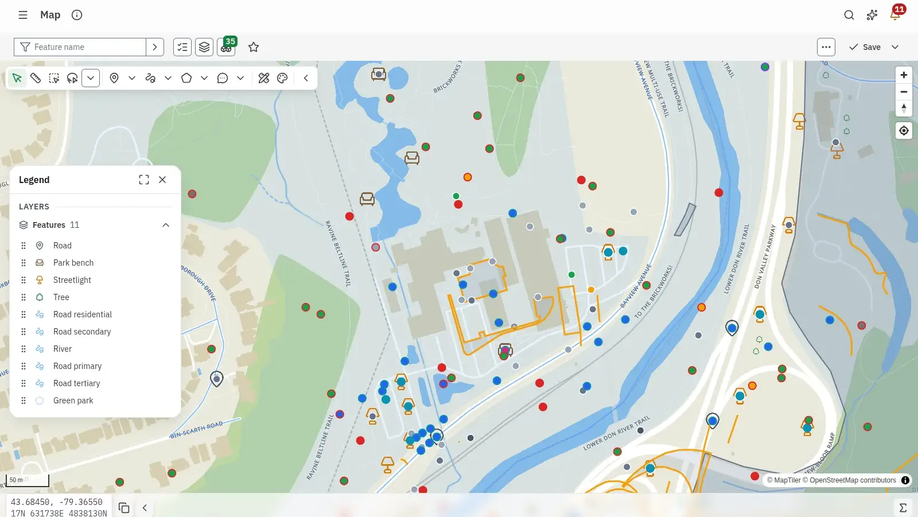Viewport: 918px width, 517px height.
Task: Choose the polygon draw tool
Action: click(x=186, y=78)
